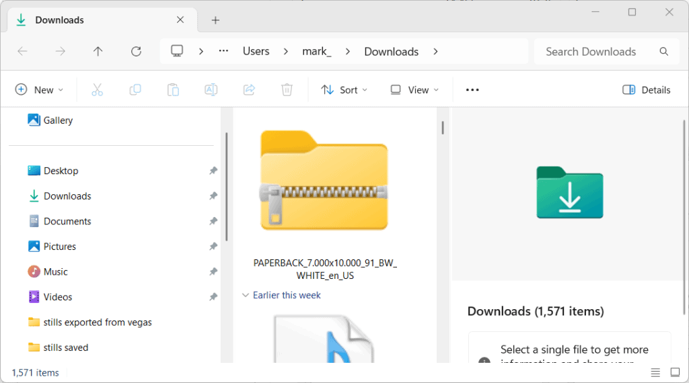689x383 pixels.
Task: Open Documents in navigation pane
Action: 67,221
